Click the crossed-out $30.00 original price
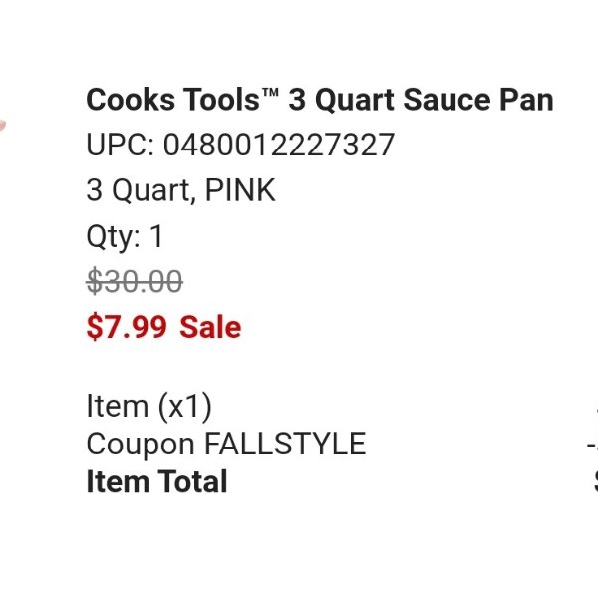This screenshot has width=598, height=598. [x=135, y=282]
